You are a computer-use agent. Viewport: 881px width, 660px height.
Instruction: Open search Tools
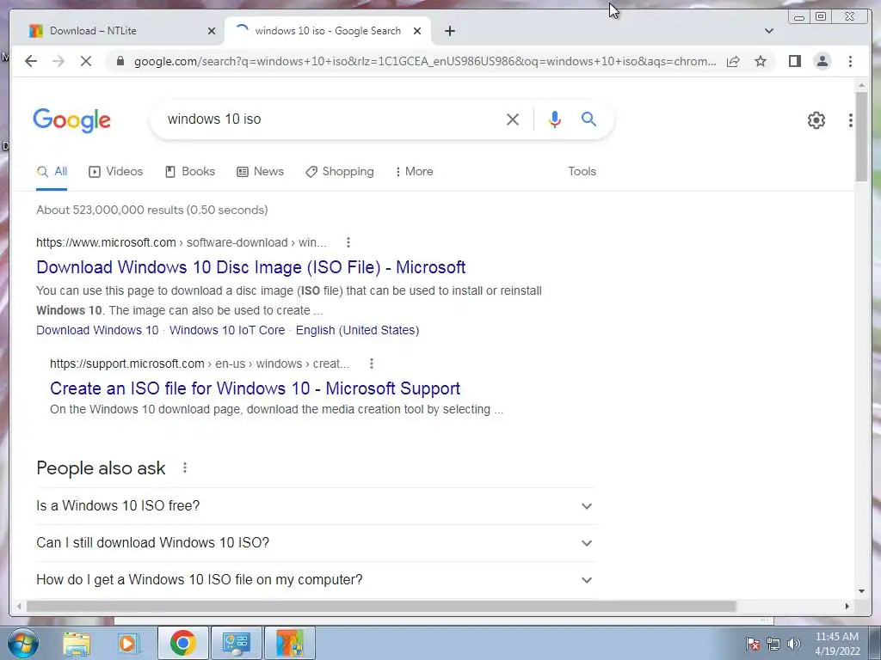tap(582, 171)
